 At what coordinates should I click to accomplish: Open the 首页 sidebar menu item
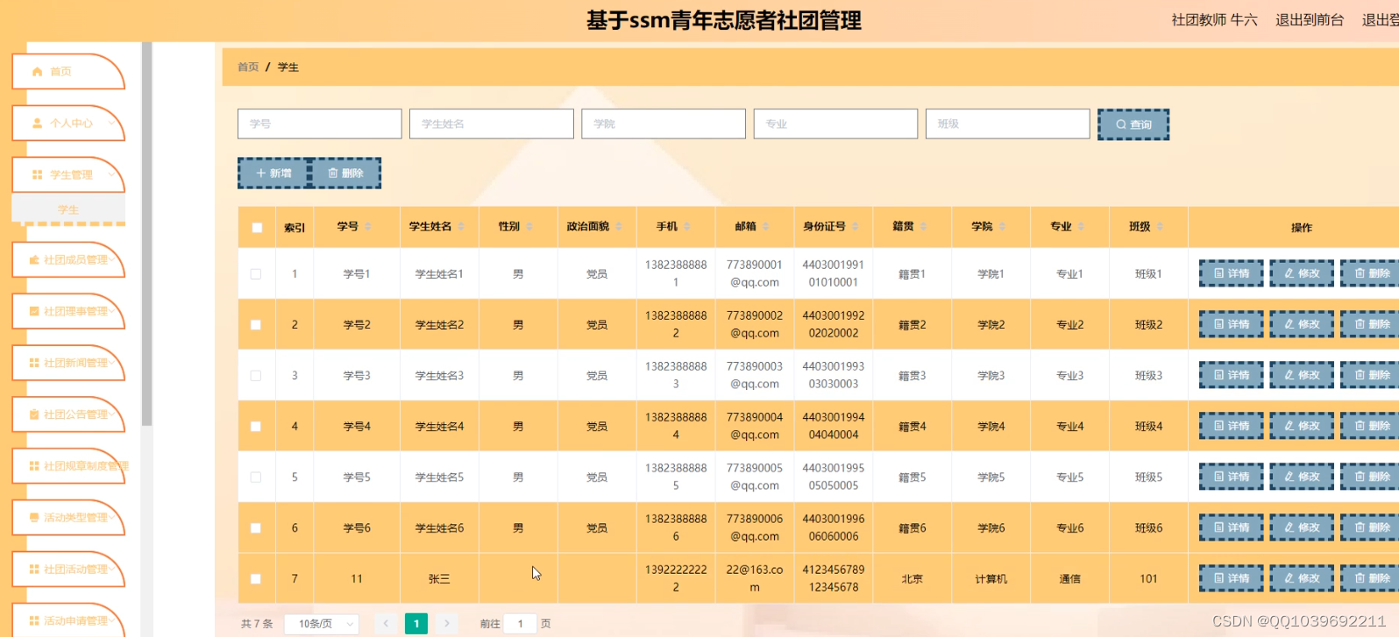pos(67,72)
